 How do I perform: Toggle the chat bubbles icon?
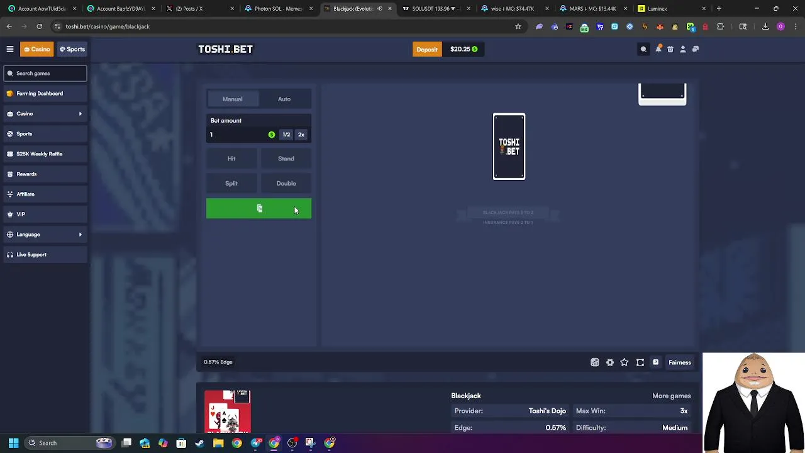pos(696,49)
